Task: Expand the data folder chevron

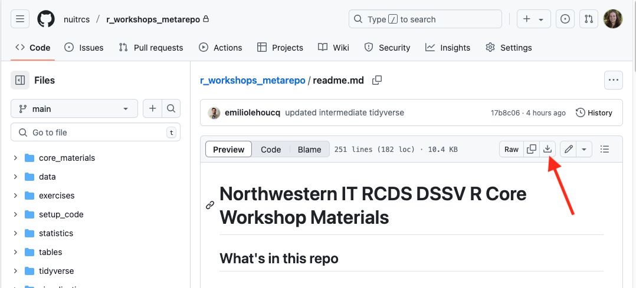Action: click(x=15, y=177)
